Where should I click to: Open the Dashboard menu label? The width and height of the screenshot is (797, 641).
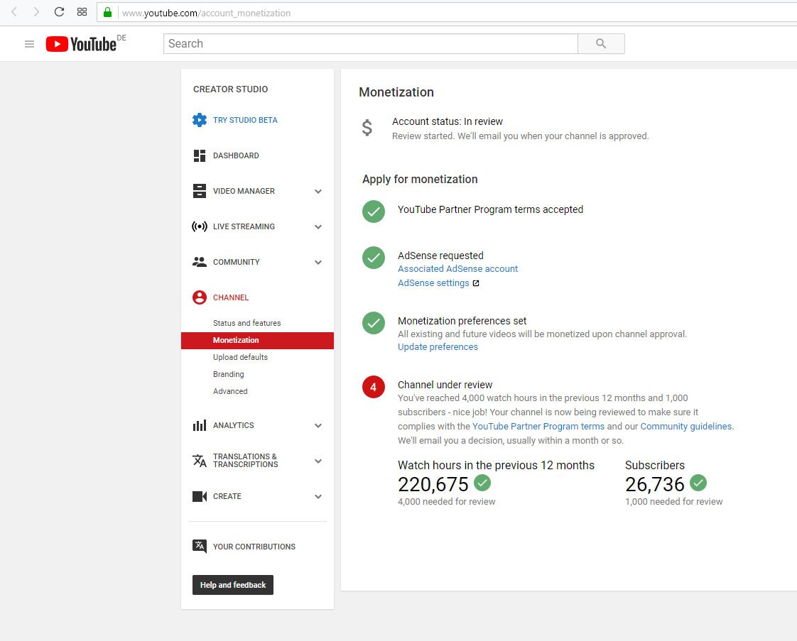pyautogui.click(x=236, y=155)
